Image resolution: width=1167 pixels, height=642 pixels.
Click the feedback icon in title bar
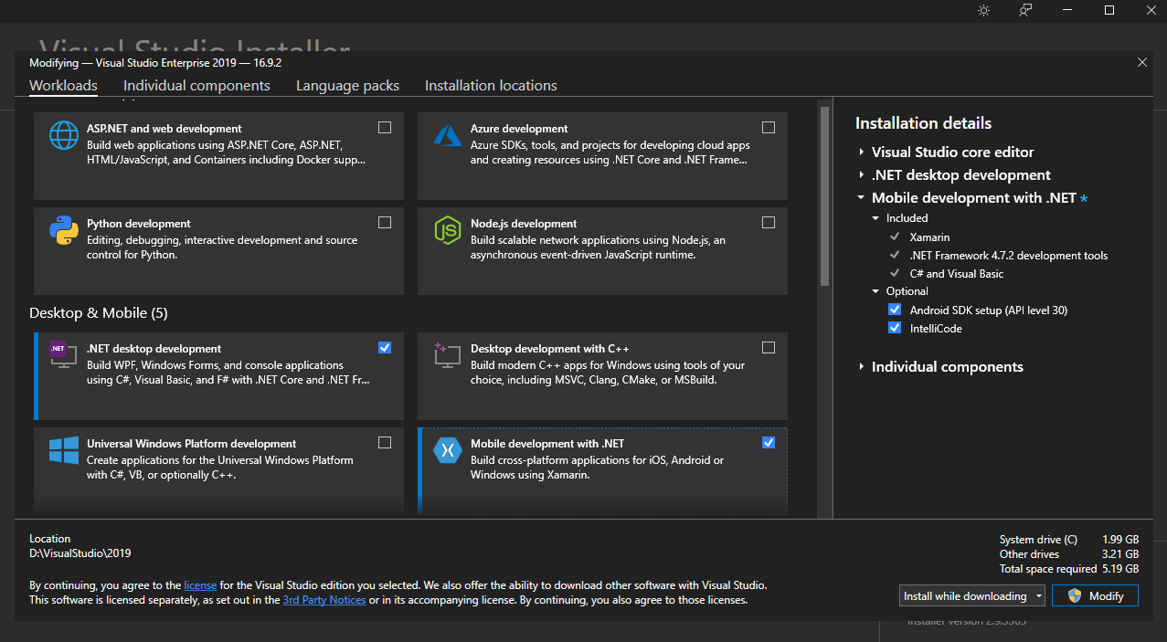1025,10
